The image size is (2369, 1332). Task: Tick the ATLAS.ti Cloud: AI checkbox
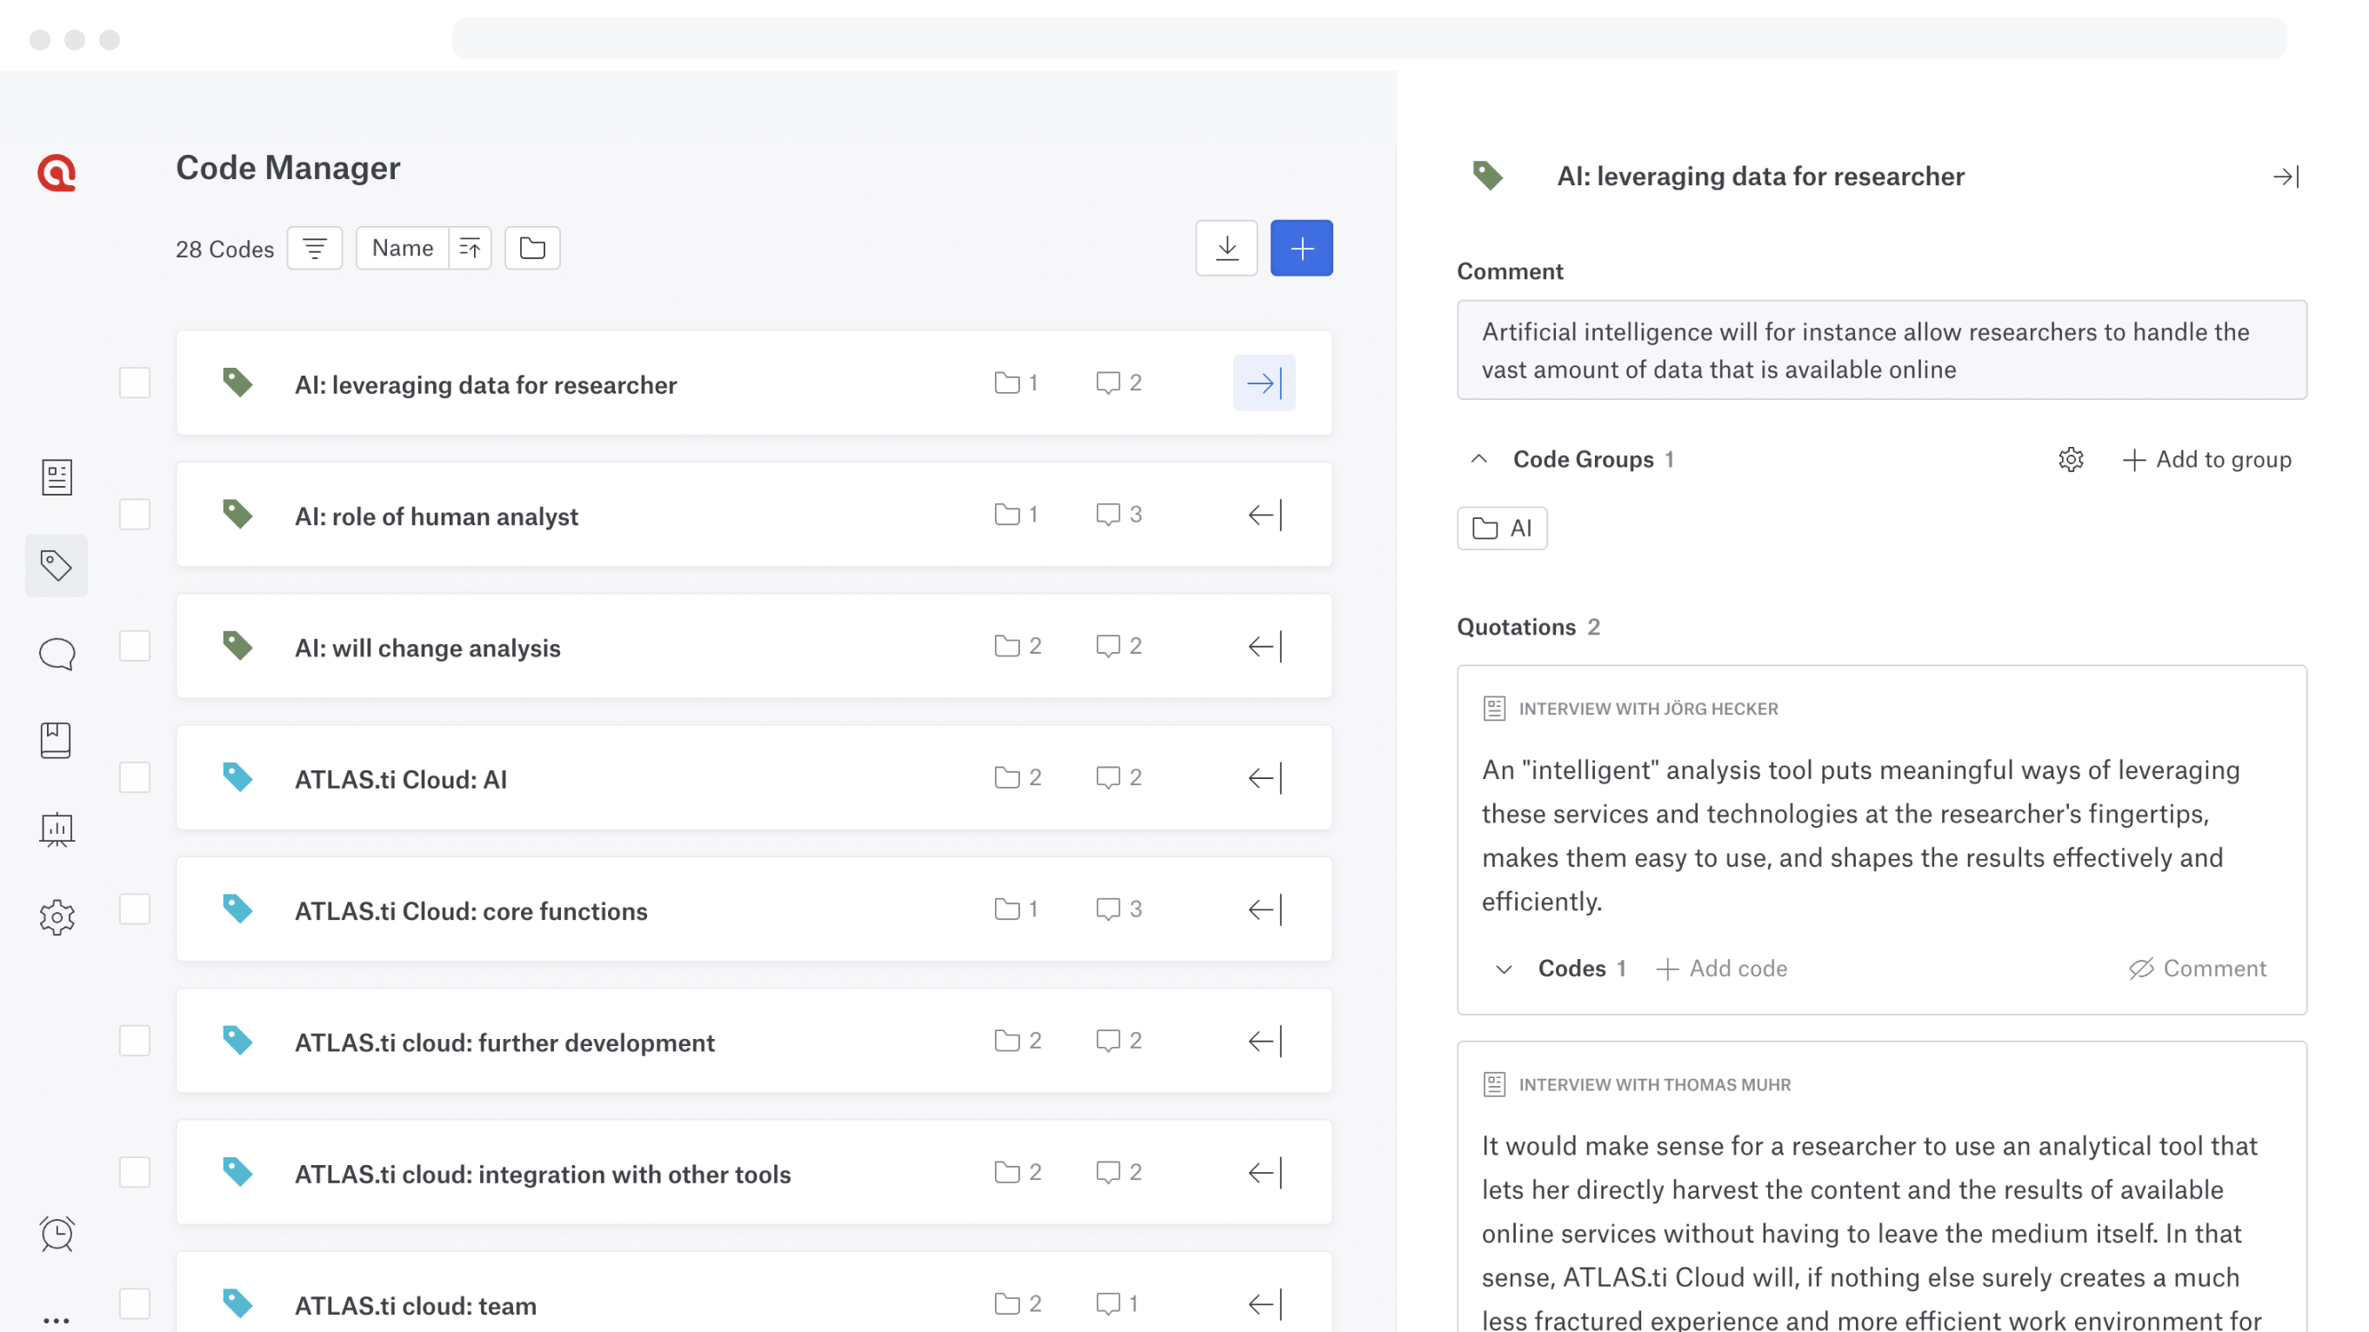click(135, 777)
